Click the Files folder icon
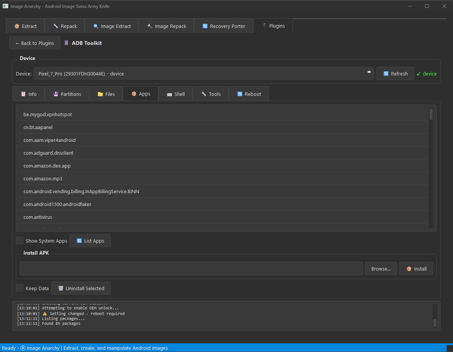Image resolution: width=453 pixels, height=352 pixels. pyautogui.click(x=100, y=94)
